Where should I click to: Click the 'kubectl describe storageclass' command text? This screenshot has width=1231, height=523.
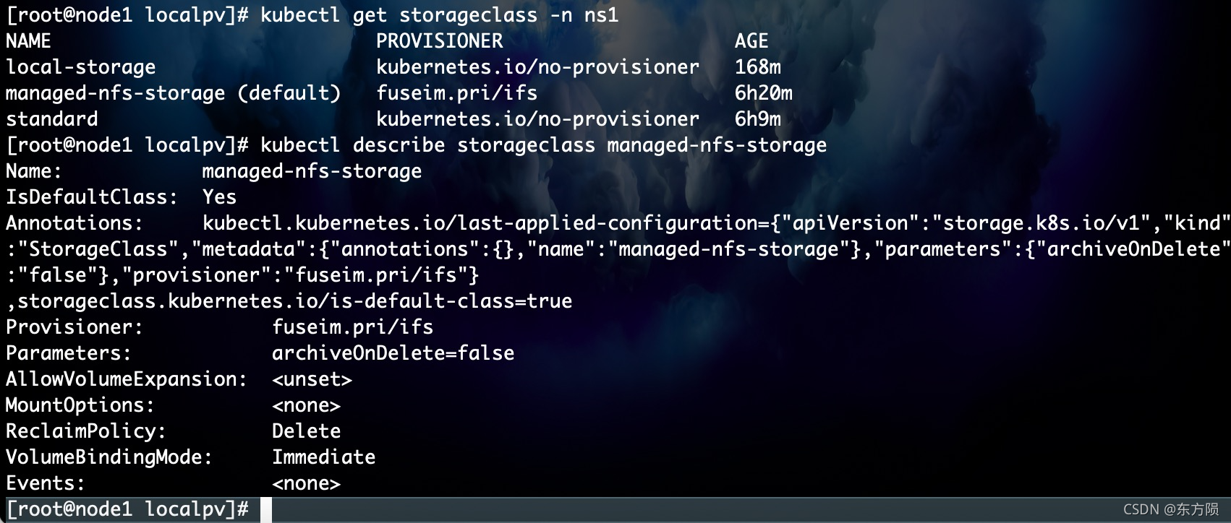click(427, 145)
